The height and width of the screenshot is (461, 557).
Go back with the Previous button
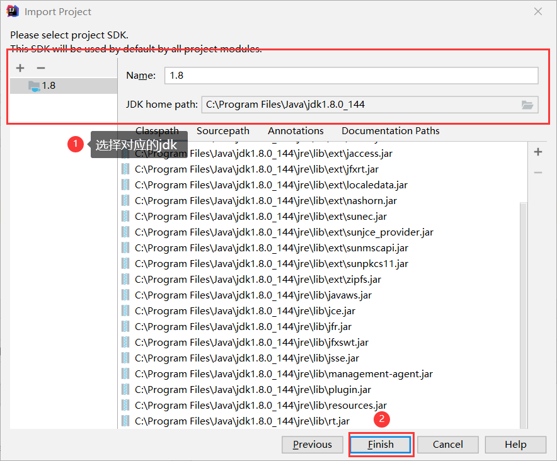312,445
